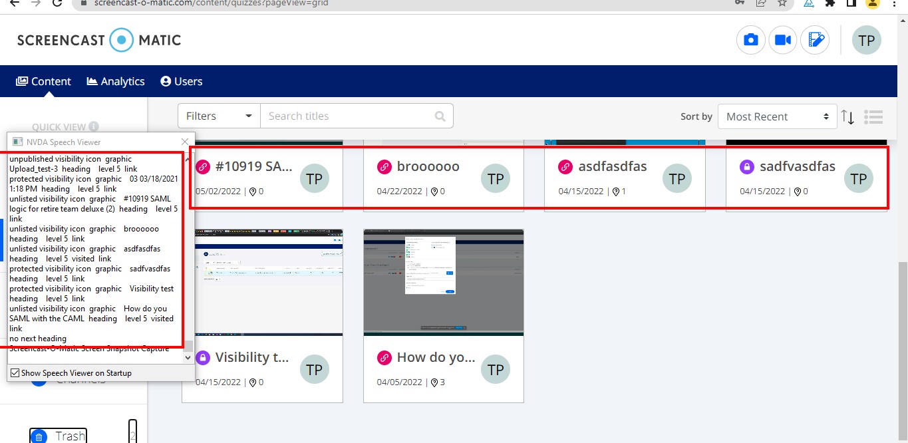Open the Most Recent sort dropdown
The width and height of the screenshot is (908, 443).
point(776,116)
